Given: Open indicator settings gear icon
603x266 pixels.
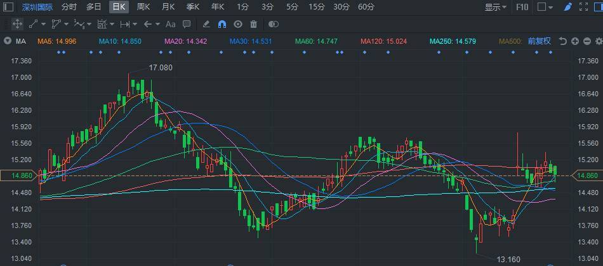Looking at the screenshot, I should pyautogui.click(x=599, y=41).
